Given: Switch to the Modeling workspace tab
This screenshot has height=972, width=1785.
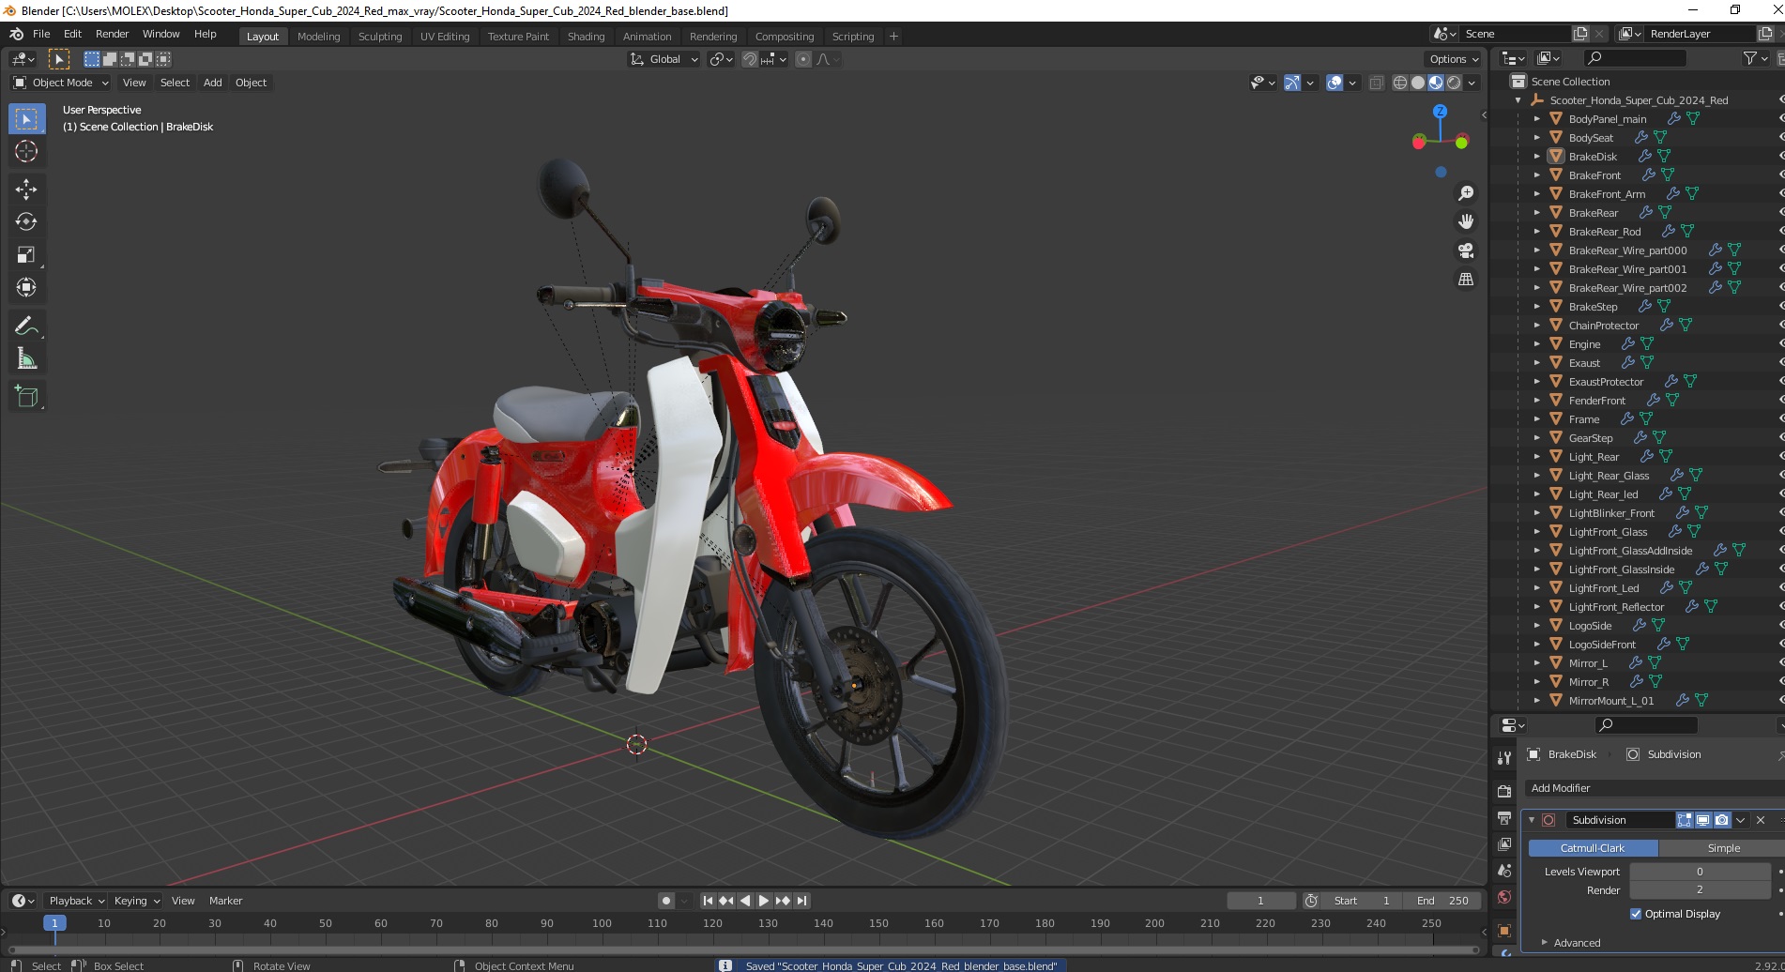Looking at the screenshot, I should (318, 37).
